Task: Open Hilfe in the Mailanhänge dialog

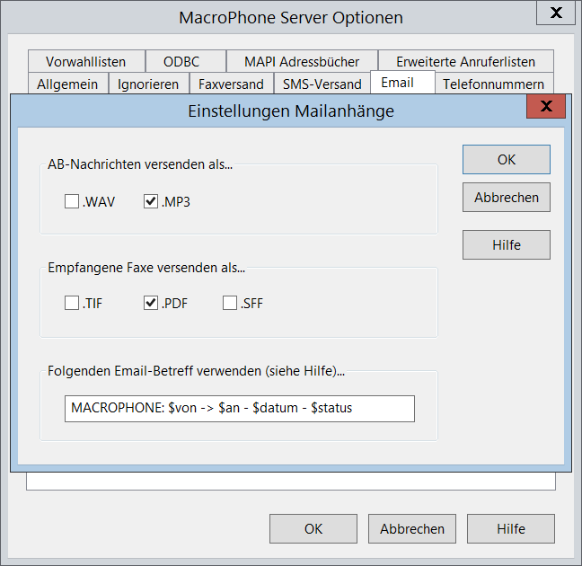Action: click(x=506, y=244)
